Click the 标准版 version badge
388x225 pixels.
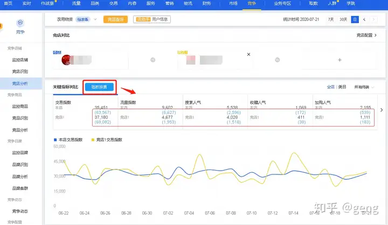pyautogui.click(x=83, y=19)
